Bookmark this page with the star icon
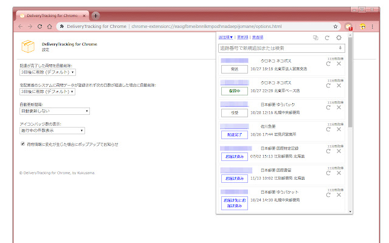 point(336,26)
